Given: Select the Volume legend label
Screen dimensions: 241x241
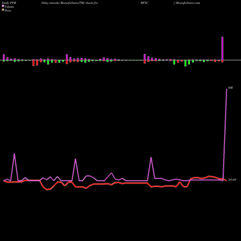Looking at the screenshot, I should click(x=9, y=7).
